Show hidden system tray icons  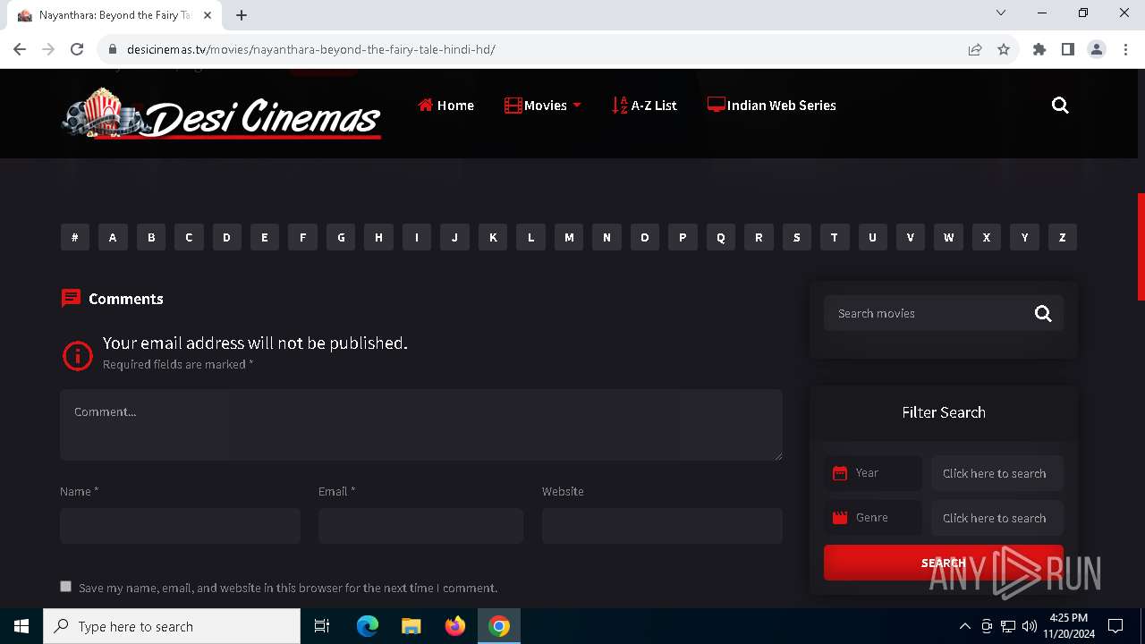pos(964,626)
